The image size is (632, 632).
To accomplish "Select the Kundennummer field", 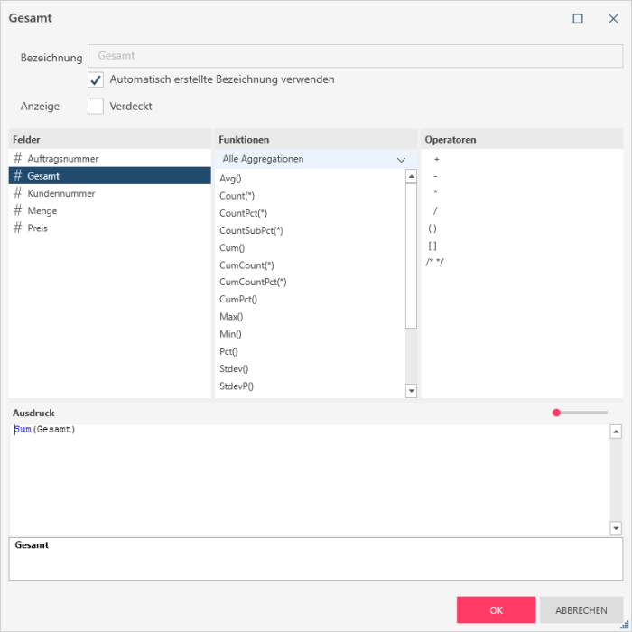I will click(x=60, y=193).
